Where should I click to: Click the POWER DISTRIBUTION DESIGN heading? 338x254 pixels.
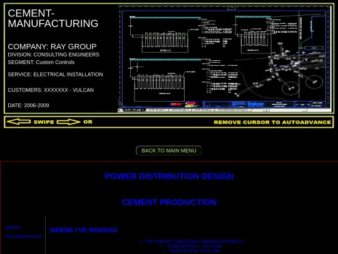[x=169, y=176]
